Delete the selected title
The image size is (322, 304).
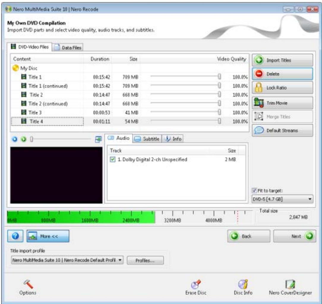click(282, 74)
